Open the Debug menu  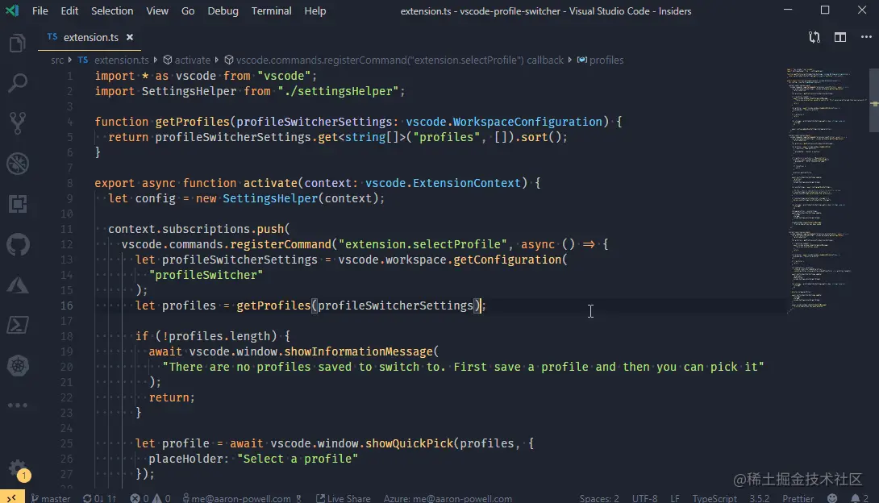click(223, 10)
